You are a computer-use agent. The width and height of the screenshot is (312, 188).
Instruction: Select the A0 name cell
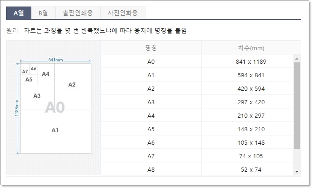tap(151, 62)
